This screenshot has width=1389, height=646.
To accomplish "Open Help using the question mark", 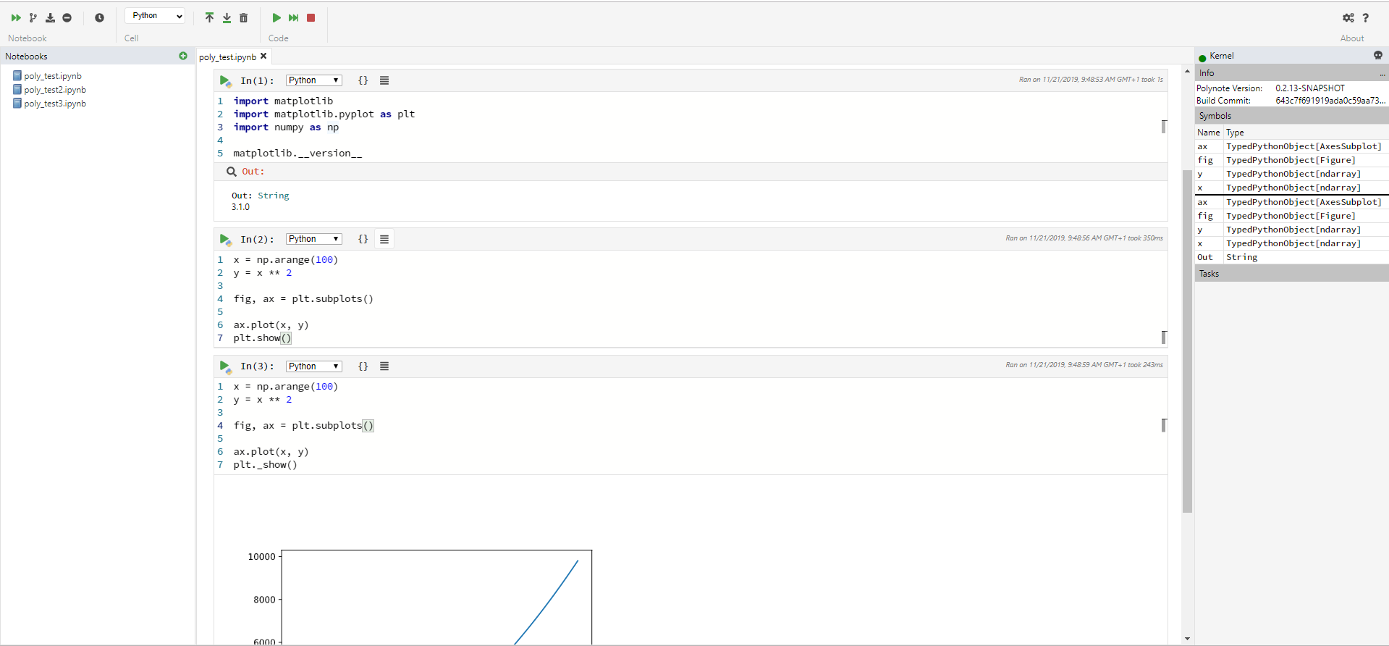I will [x=1367, y=18].
